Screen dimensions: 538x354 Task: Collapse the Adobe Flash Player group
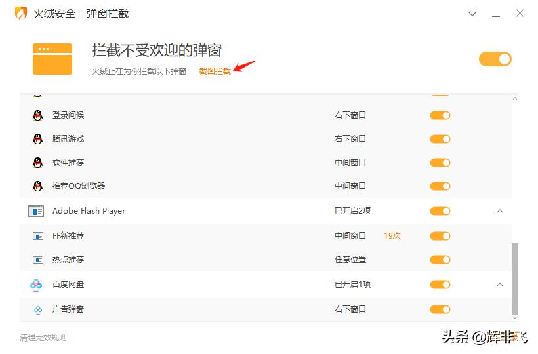point(500,211)
